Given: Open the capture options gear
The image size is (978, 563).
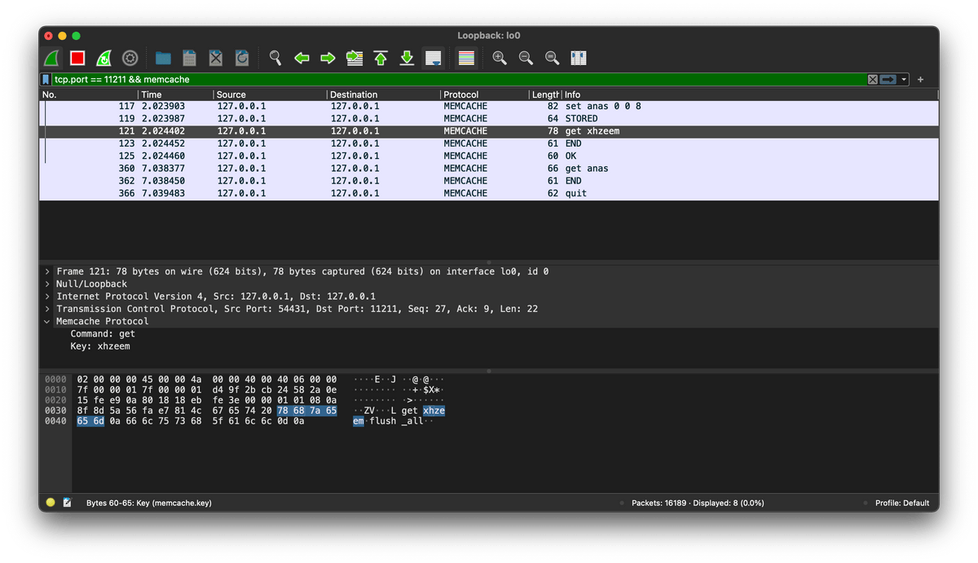Looking at the screenshot, I should click(130, 58).
